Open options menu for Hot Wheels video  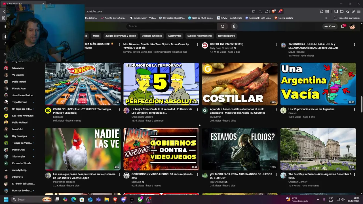coord(119,109)
